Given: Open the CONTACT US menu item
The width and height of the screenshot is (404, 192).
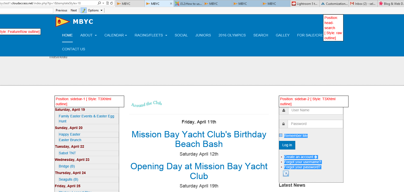Looking at the screenshot, I should pos(74,49).
